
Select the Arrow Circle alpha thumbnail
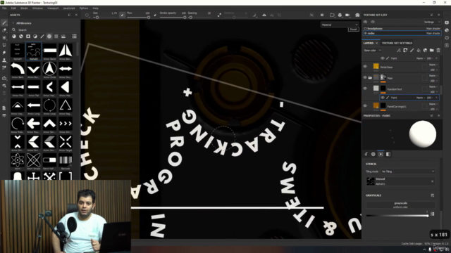click(x=49, y=69)
